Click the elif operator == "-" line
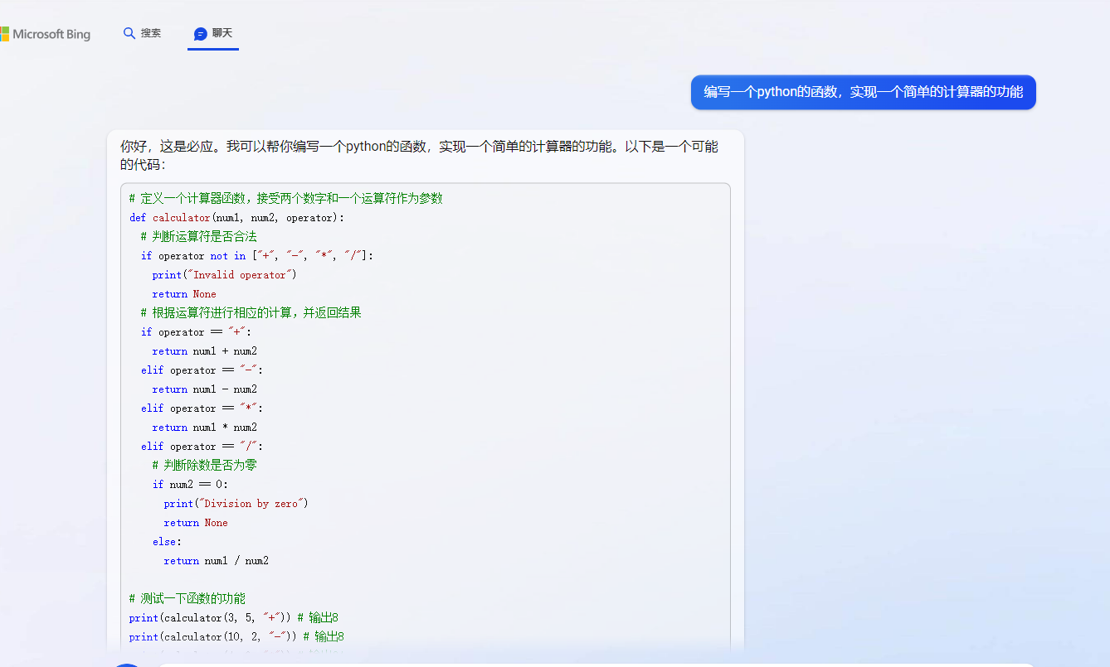 (202, 370)
